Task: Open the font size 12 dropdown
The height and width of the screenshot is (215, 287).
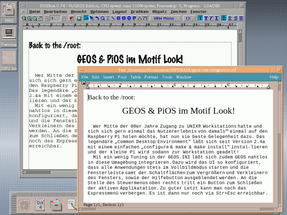Action: tap(189, 18)
